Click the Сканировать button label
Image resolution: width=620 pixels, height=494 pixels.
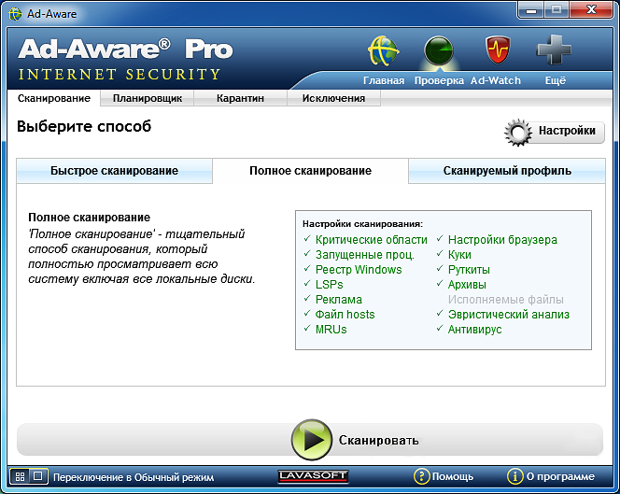coord(378,440)
